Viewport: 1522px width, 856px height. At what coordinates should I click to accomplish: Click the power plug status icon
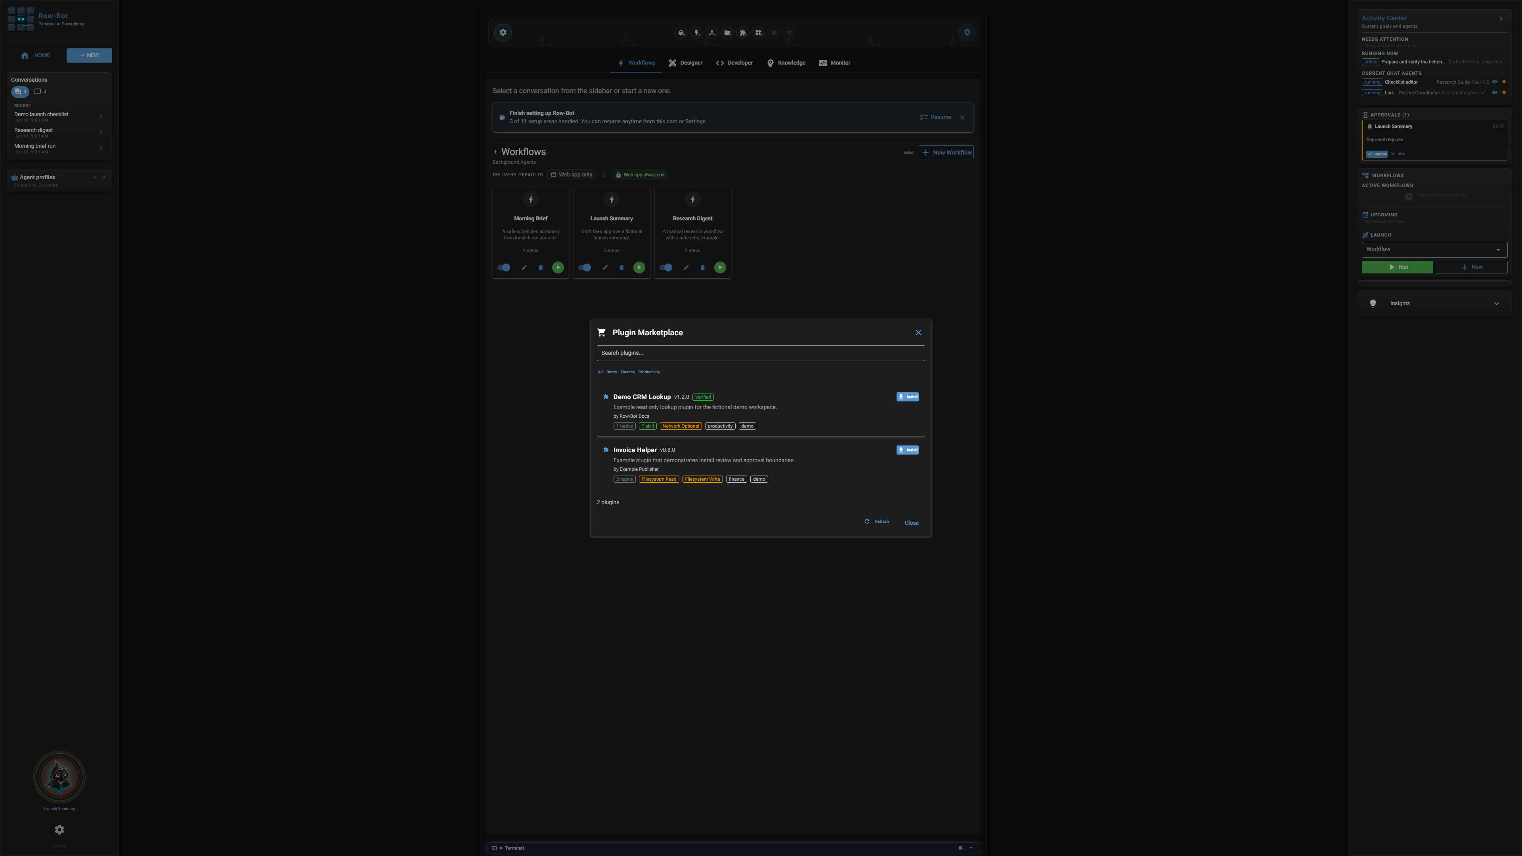point(774,33)
